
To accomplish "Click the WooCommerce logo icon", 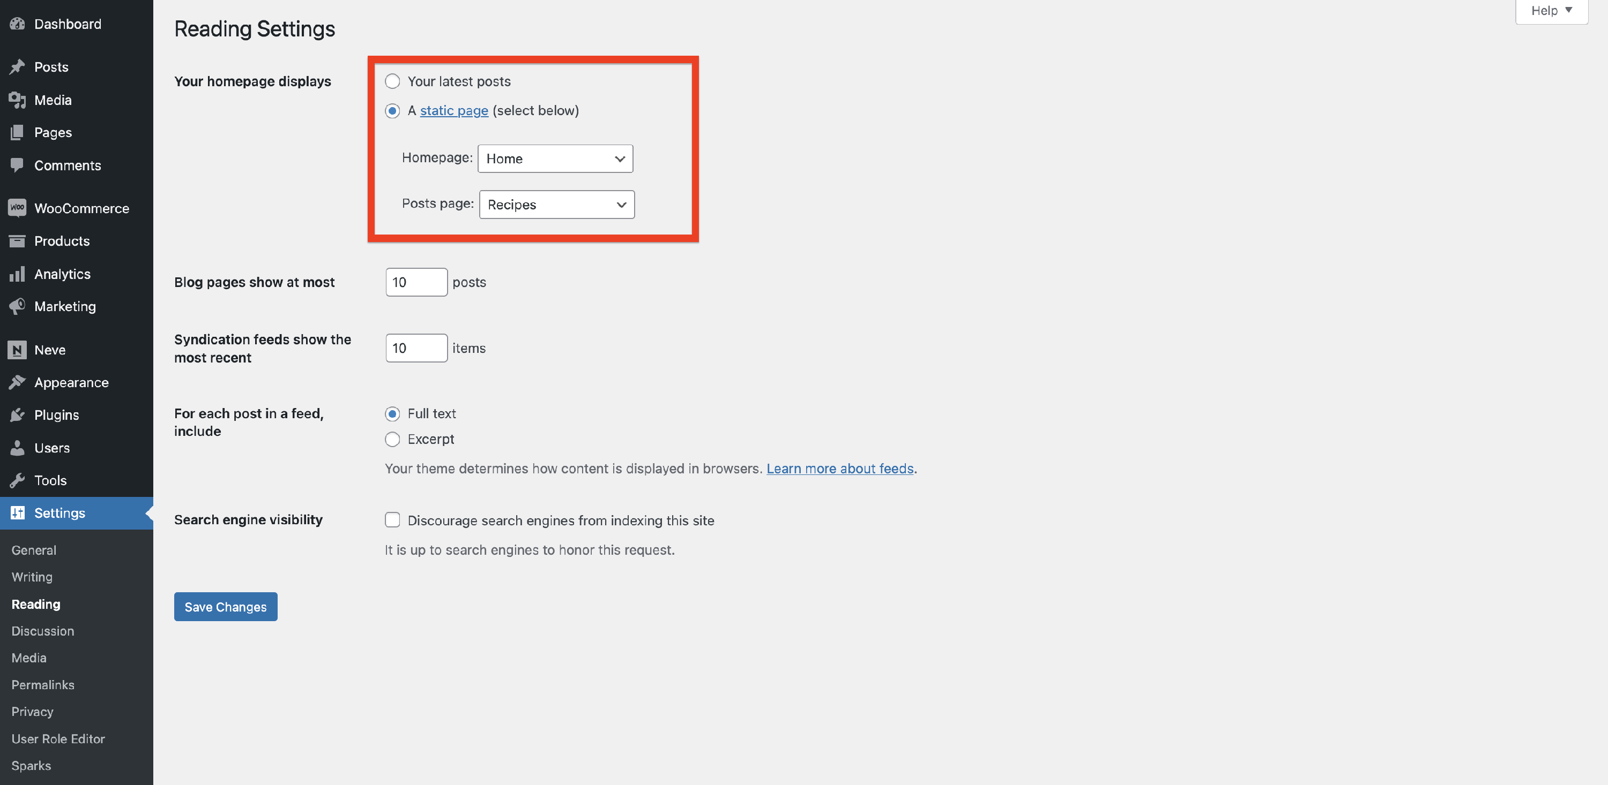I will [x=17, y=208].
